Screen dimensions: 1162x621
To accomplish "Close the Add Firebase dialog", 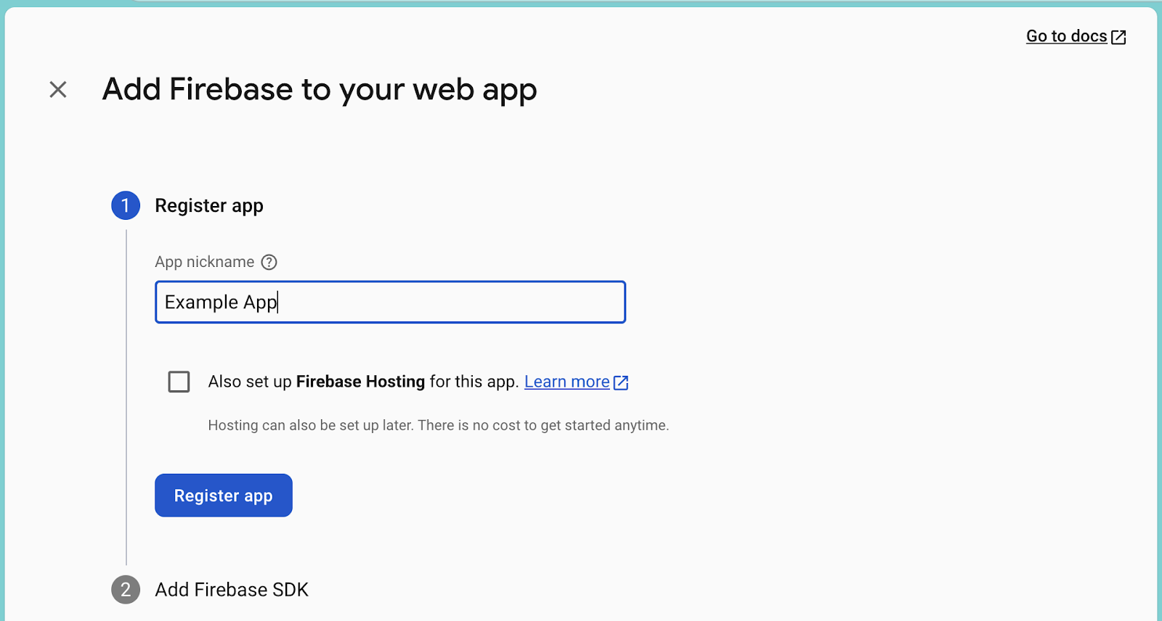I will click(x=58, y=89).
